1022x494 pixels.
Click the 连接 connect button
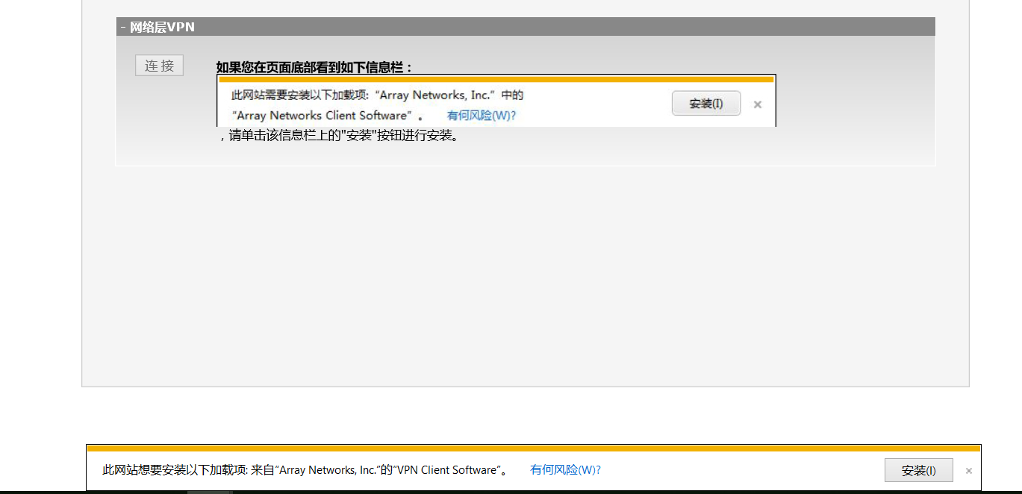[x=159, y=66]
